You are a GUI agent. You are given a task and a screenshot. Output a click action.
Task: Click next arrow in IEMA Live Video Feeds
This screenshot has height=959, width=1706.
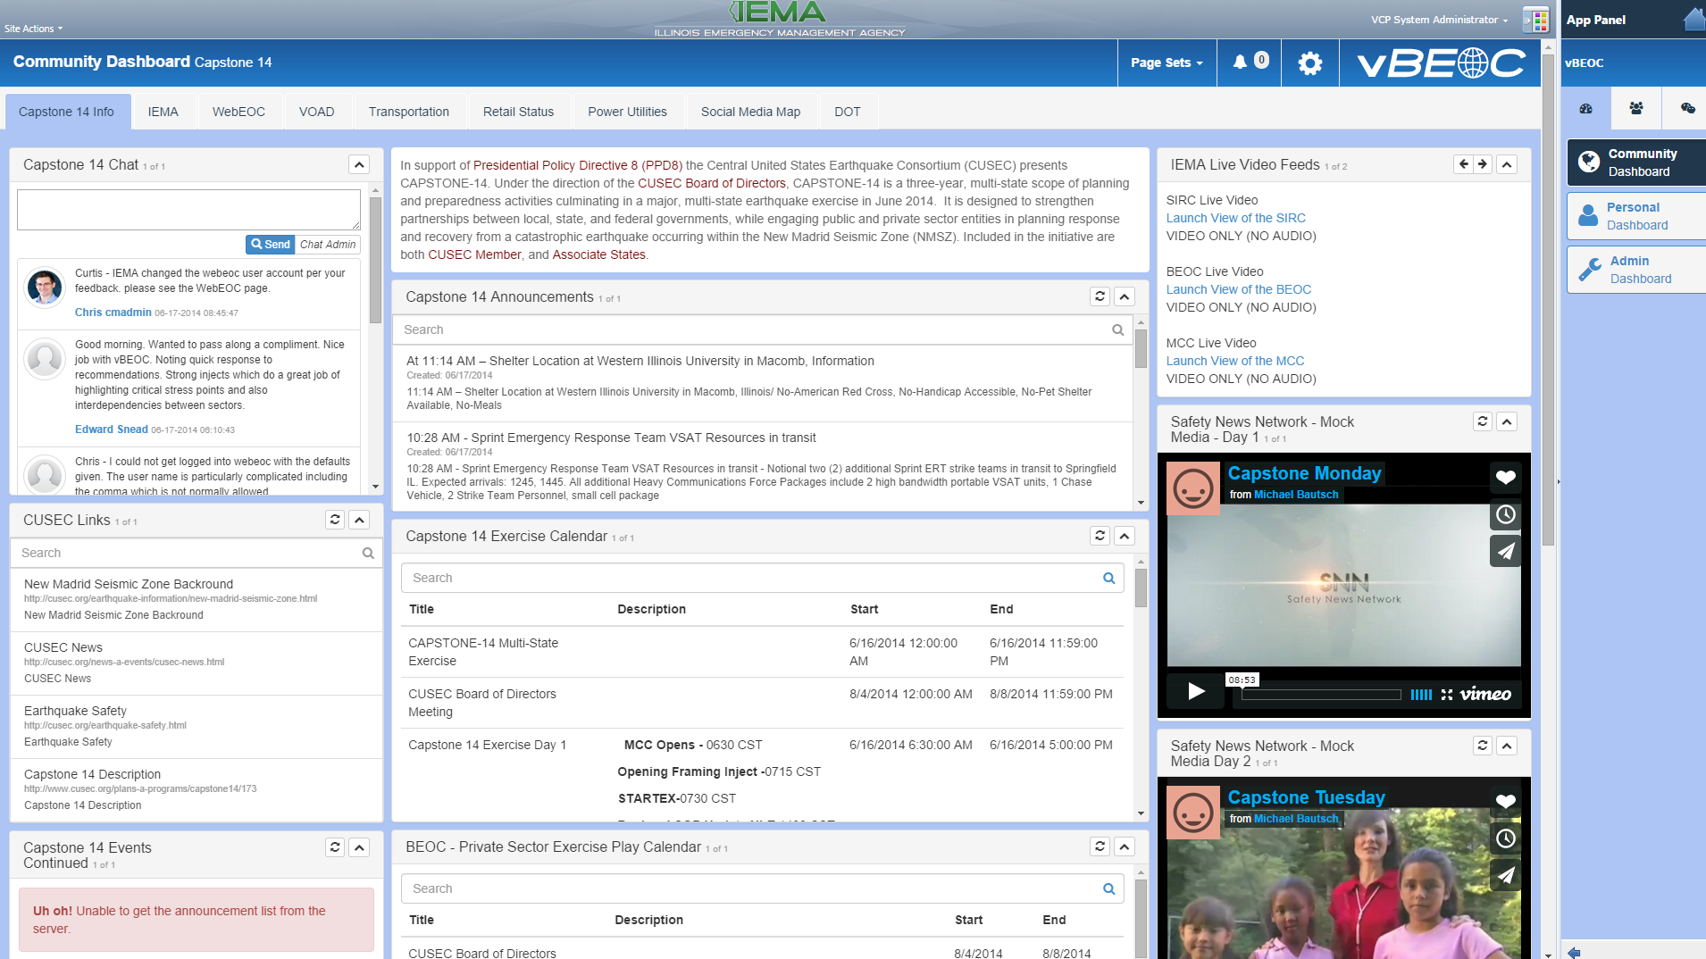[x=1483, y=164]
